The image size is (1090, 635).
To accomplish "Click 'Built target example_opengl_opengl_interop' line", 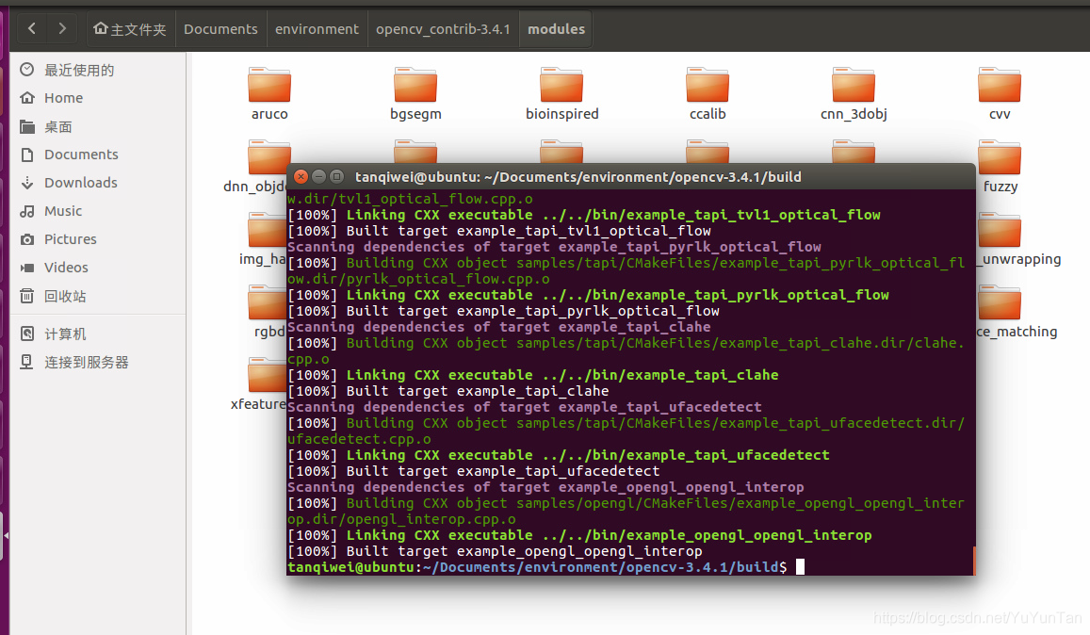I will click(x=495, y=551).
